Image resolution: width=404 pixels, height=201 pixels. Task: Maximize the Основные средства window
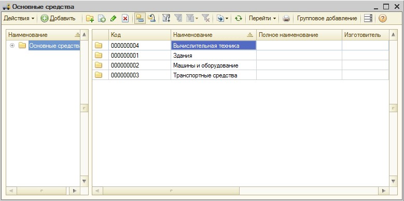pos(386,7)
